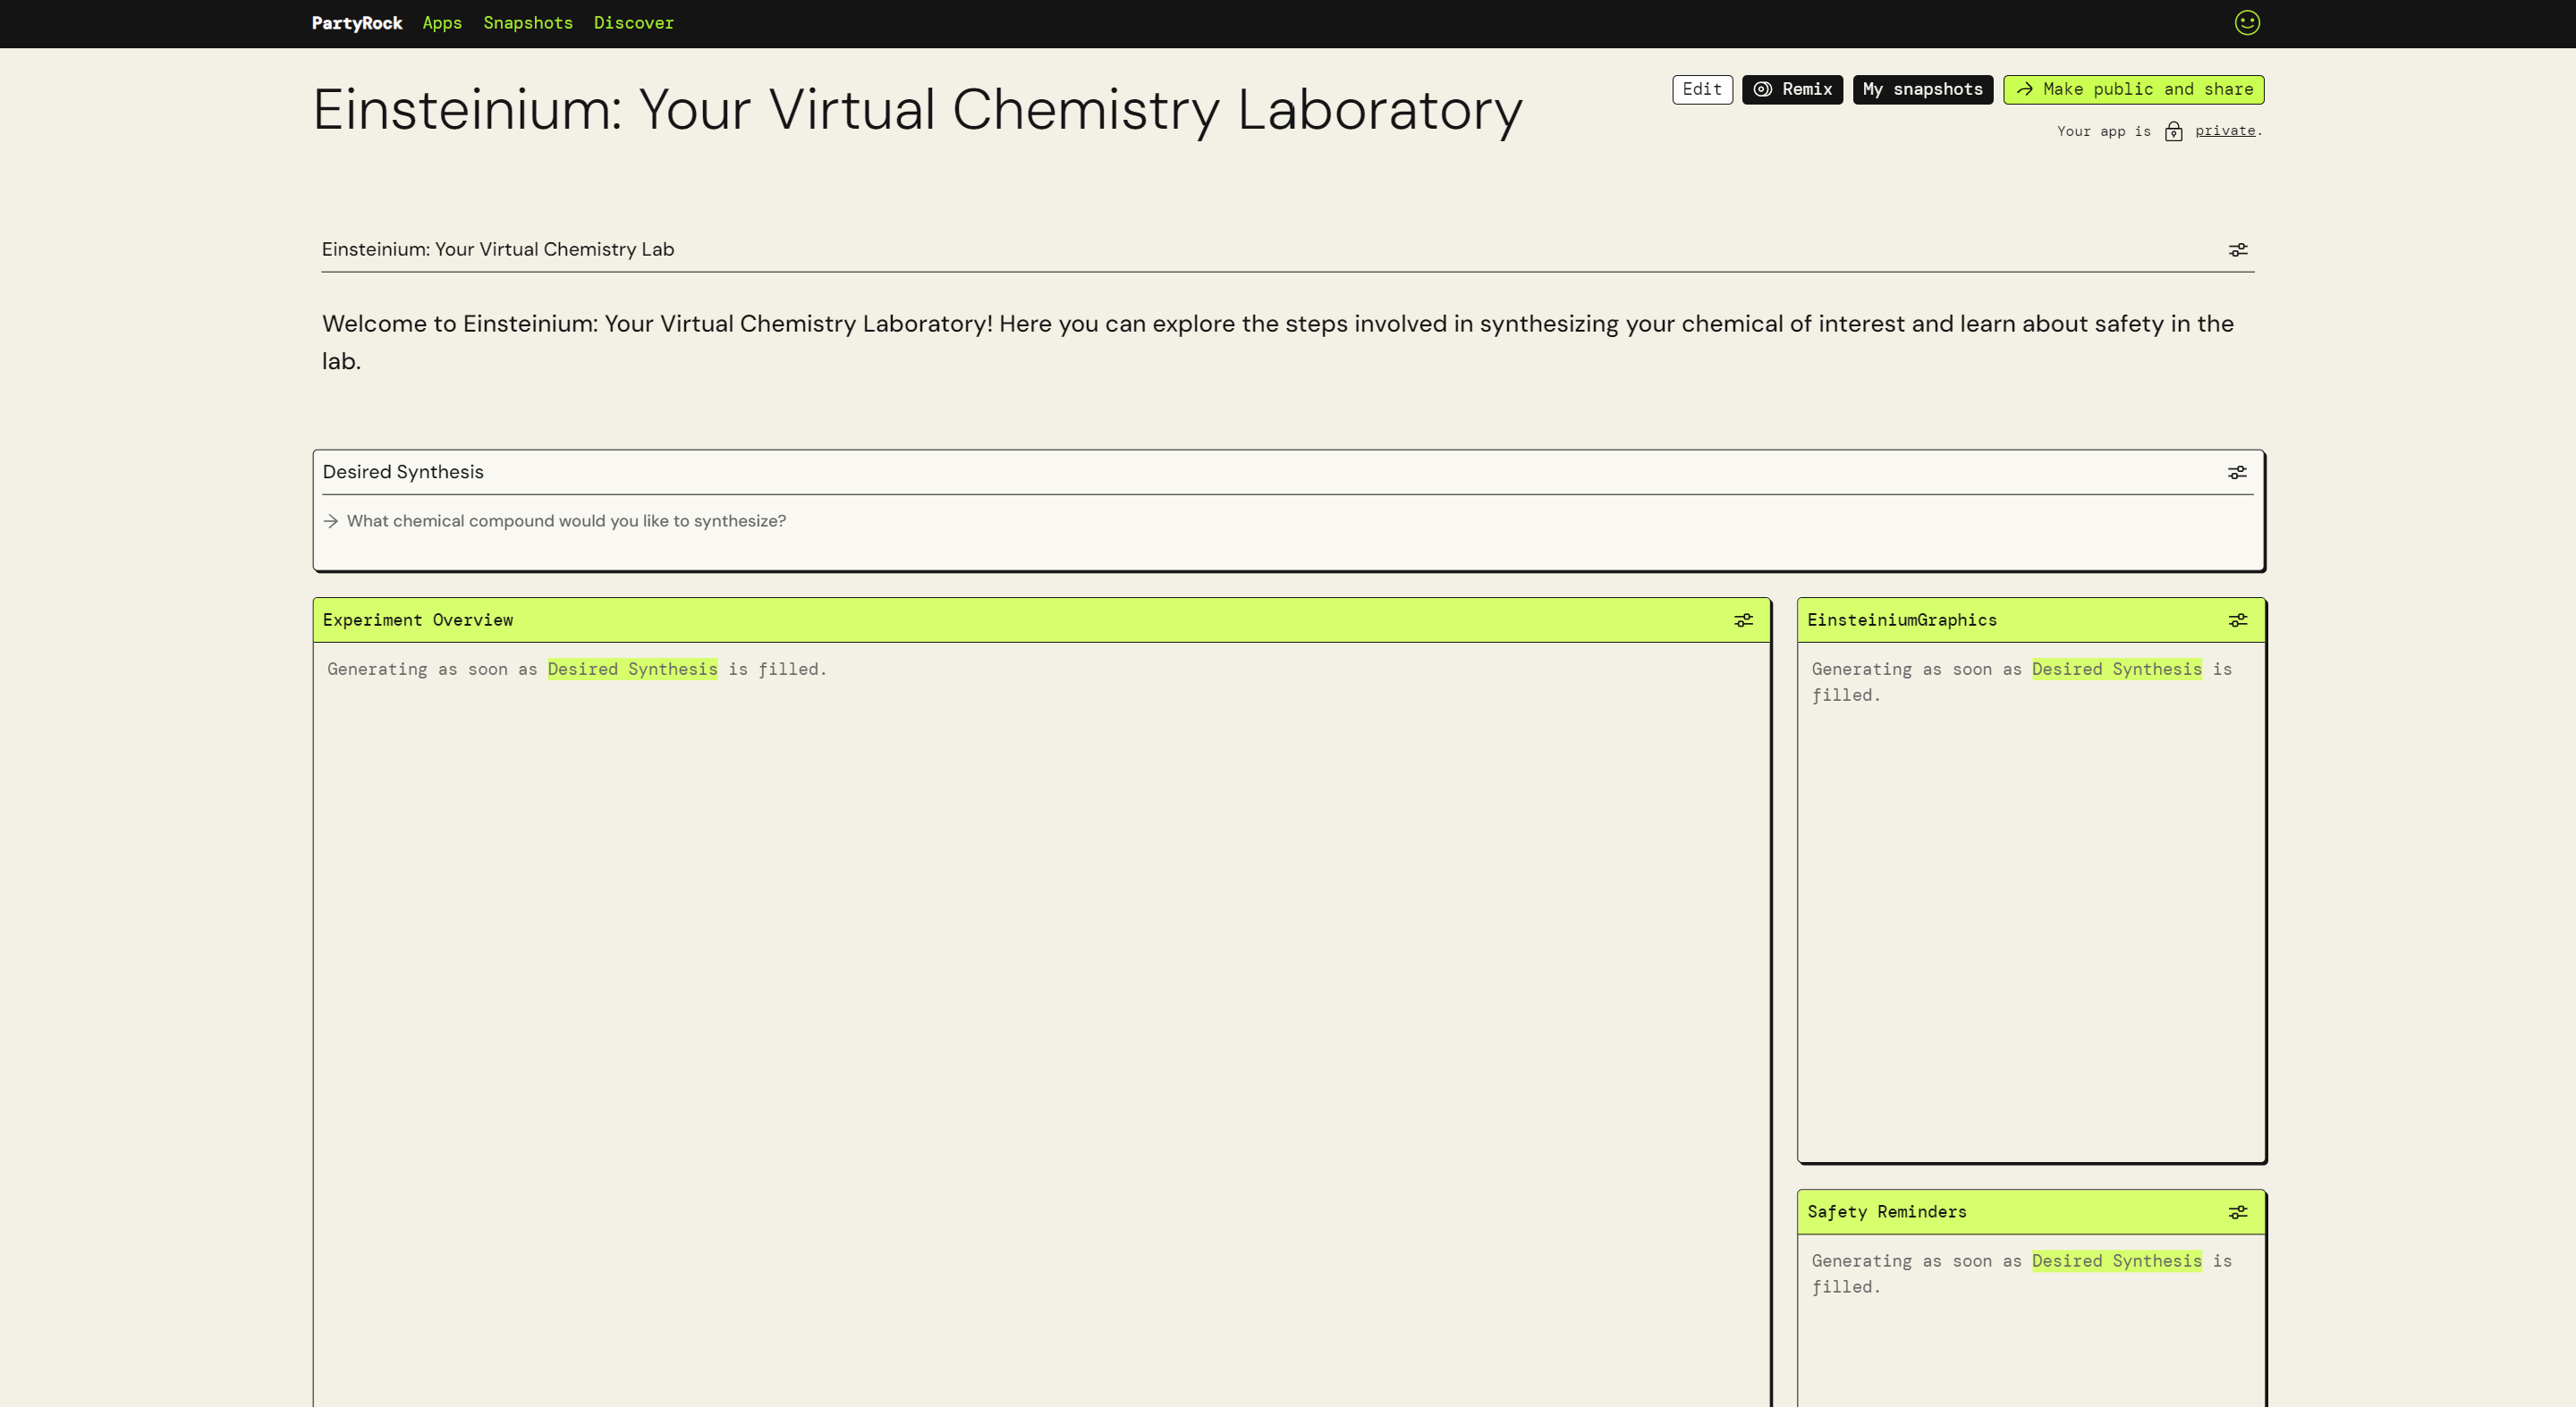Screen dimensions: 2576x1407
Task: Open the Safety Reminders widget settings icon
Action: [2237, 1212]
